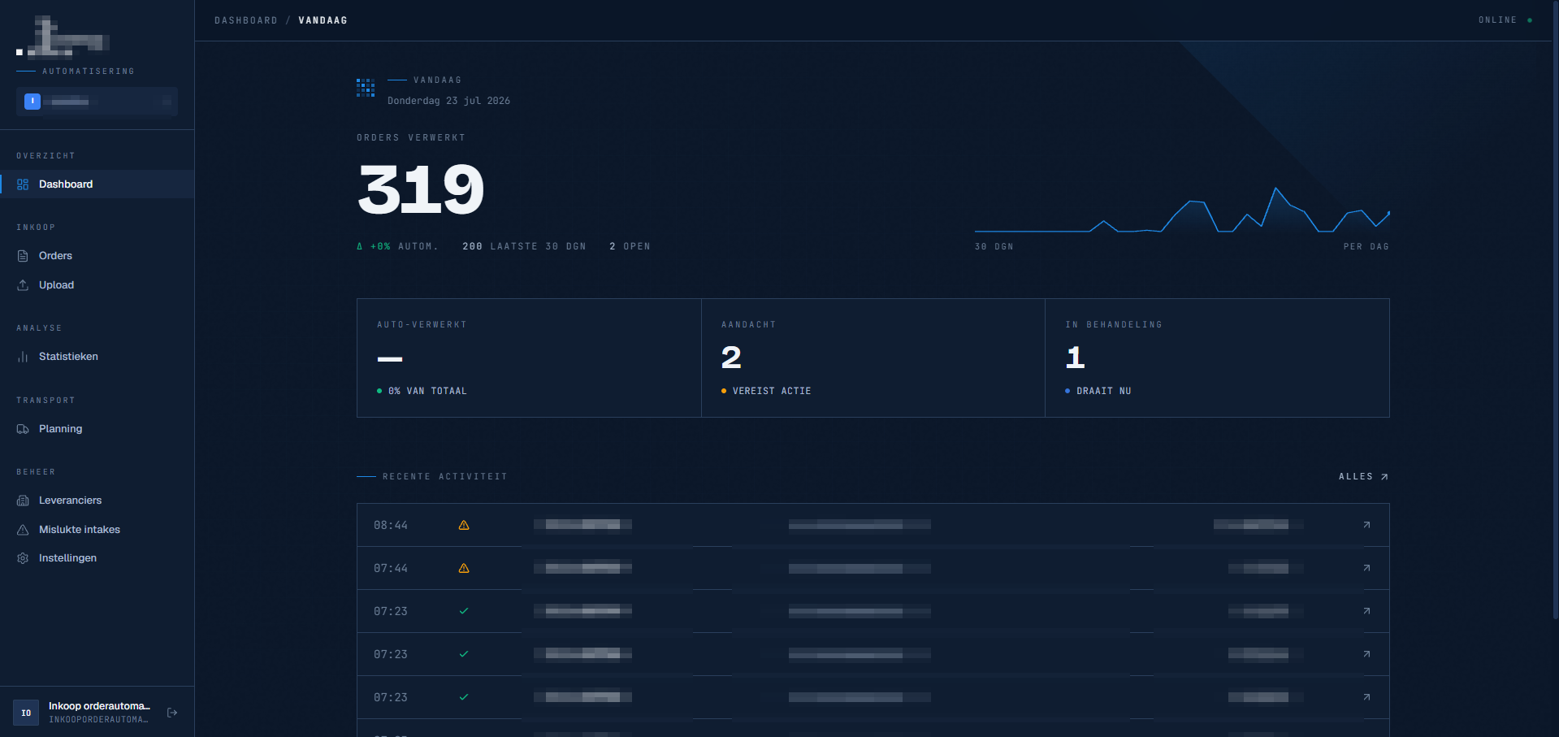This screenshot has height=737, width=1559.
Task: Click the 'RECENTE ACTIVITEIT' section heading
Action: (x=445, y=477)
